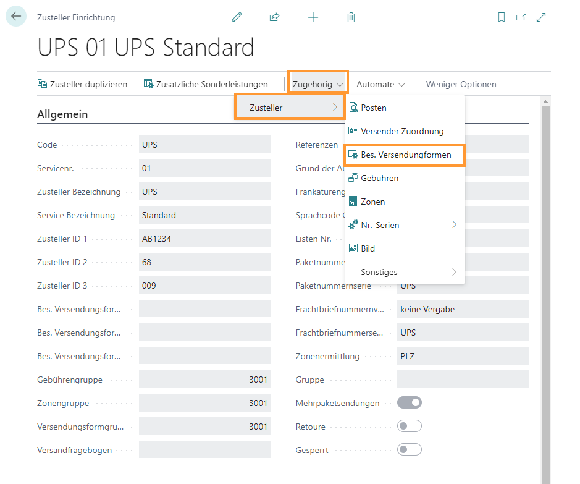The height and width of the screenshot is (484, 580).
Task: Click the Gebühren coins icon
Action: (353, 177)
